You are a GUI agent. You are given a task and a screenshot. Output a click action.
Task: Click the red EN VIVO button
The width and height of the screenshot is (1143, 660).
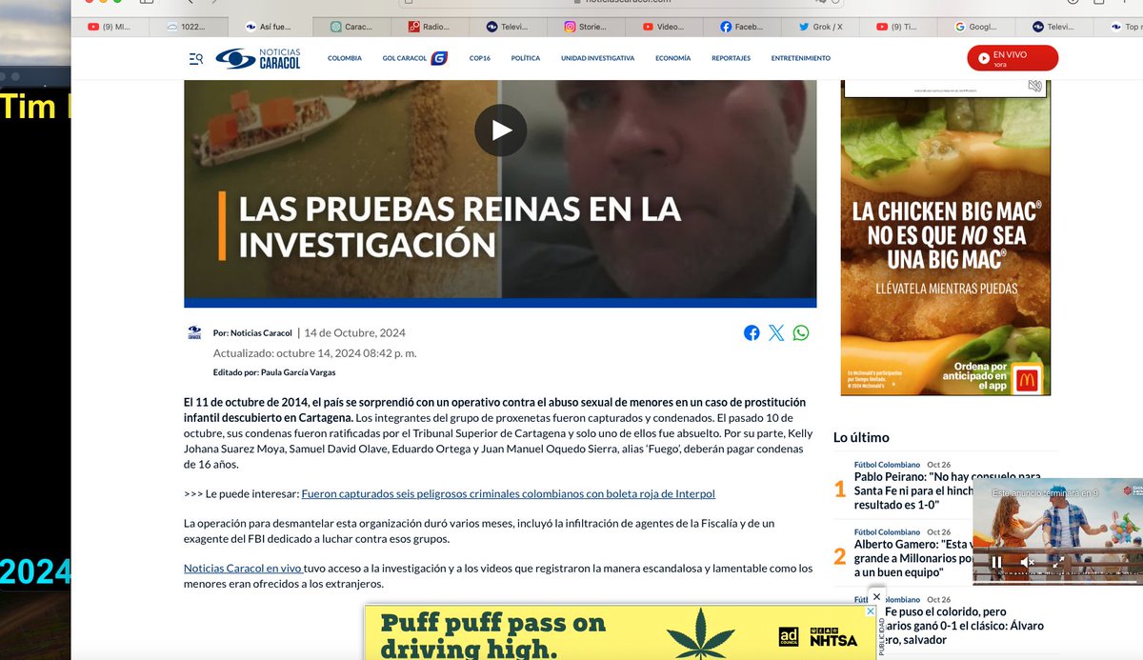(1013, 58)
